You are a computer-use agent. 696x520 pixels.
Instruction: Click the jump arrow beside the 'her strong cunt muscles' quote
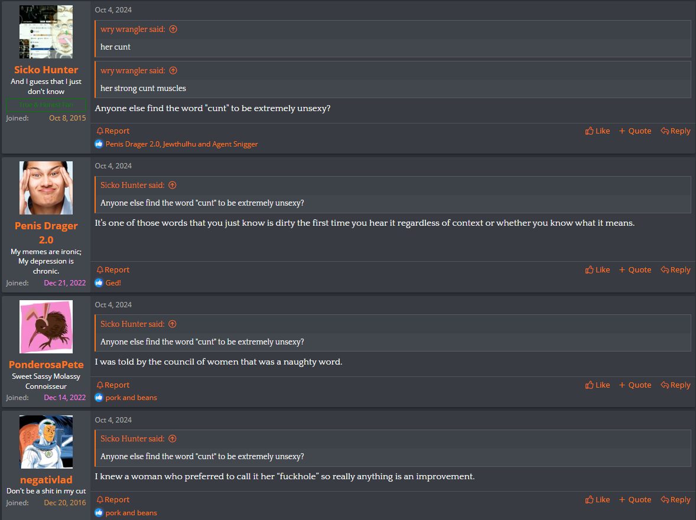coord(173,70)
